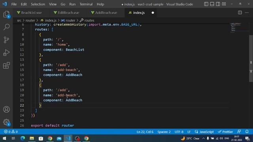Open errors and warnings problems indicator
The height and width of the screenshot is (142, 253).
(11, 132)
